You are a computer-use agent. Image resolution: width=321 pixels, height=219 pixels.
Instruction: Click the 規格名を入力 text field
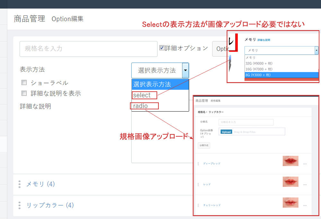(x=88, y=49)
